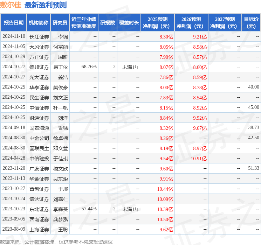Click the 最新盈利预测 heading
The width and height of the screenshot is (261, 245).
click(46, 5)
